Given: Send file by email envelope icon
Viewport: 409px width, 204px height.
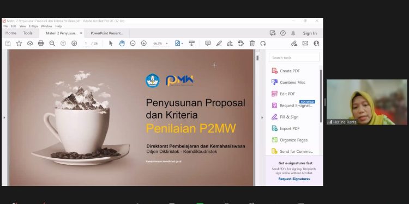Looking at the screenshot, I should click(x=305, y=44).
